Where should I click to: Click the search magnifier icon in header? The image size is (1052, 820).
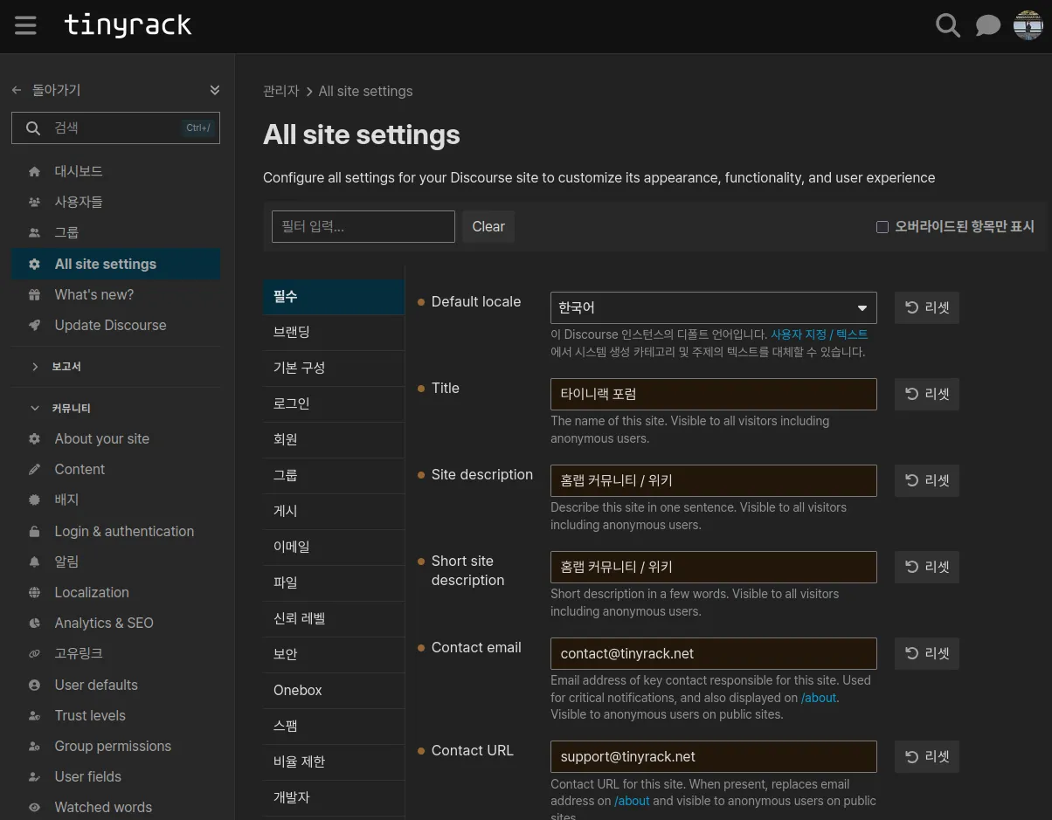[x=947, y=25]
